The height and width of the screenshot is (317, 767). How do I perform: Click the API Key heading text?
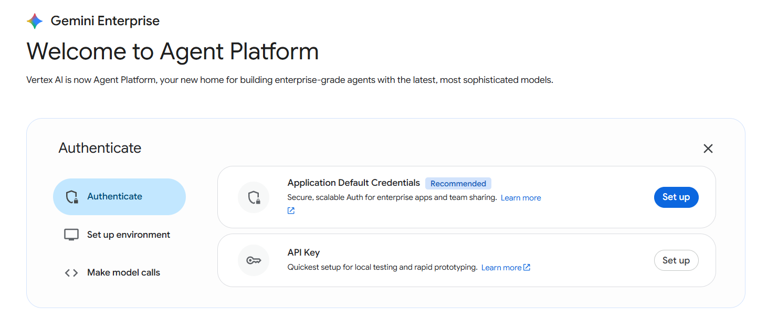coord(304,252)
